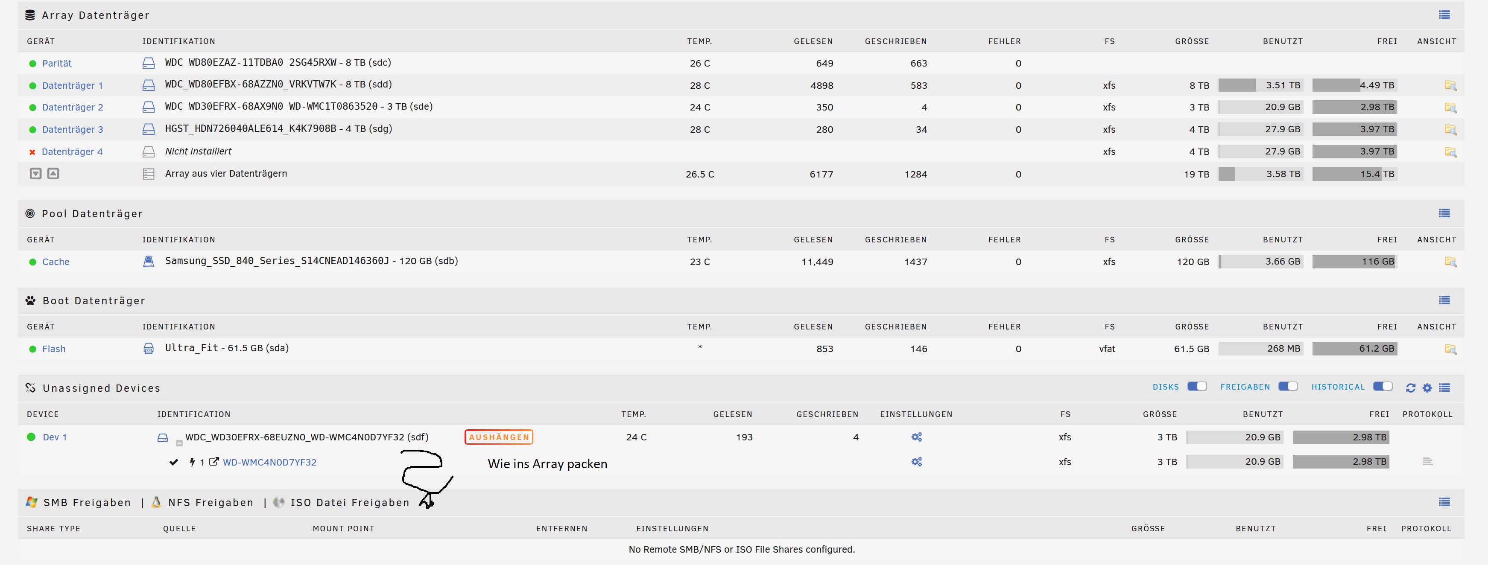Image resolution: width=1488 pixels, height=565 pixels.
Task: Collapse Dev 1 partition list expander
Action: (x=179, y=443)
